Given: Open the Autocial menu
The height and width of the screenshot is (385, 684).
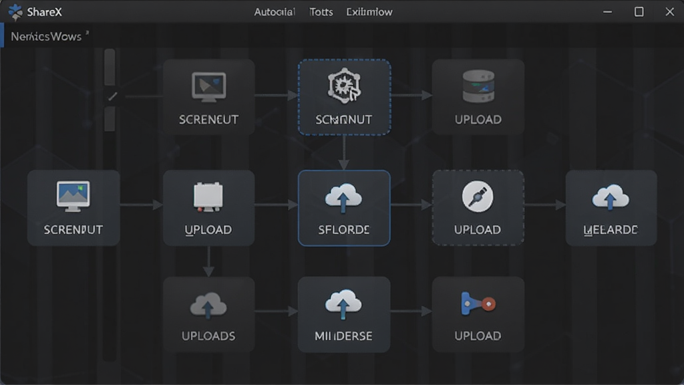Looking at the screenshot, I should pos(275,12).
